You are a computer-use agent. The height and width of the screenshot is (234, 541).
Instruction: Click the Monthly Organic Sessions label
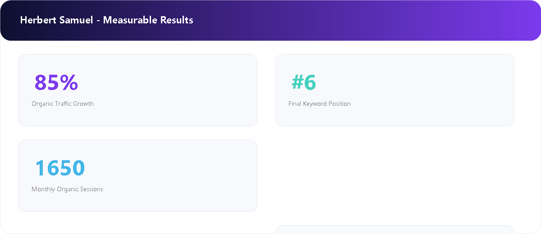click(x=67, y=189)
